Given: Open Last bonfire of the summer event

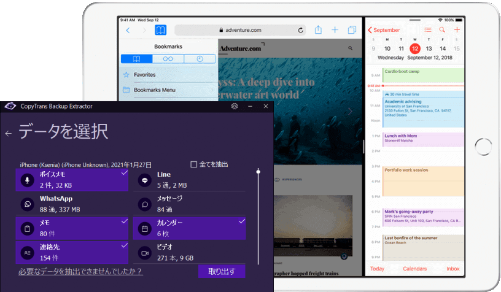Looking at the screenshot, I should [x=423, y=248].
